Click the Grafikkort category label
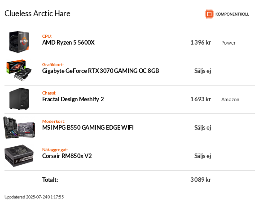Screen dimensions: 259x203 [x=53, y=64]
